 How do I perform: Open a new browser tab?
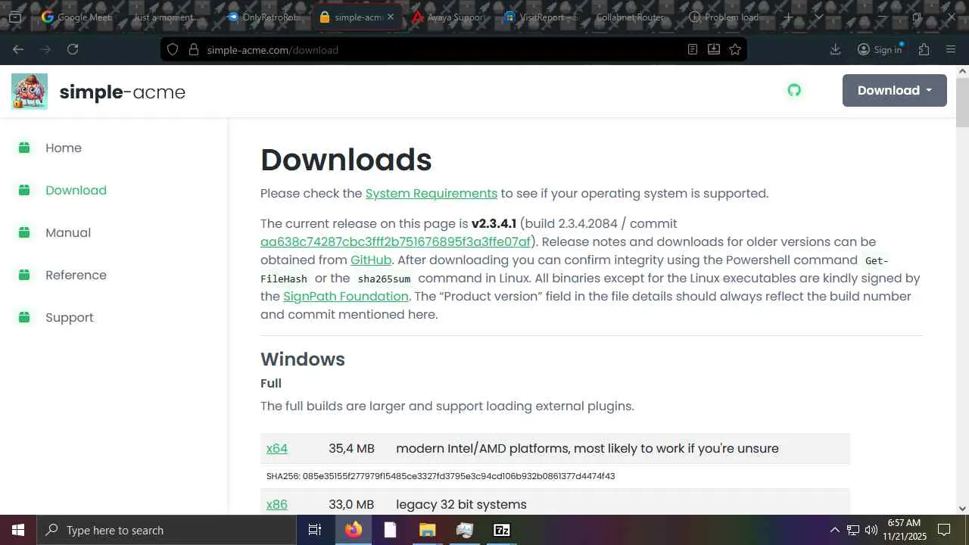pyautogui.click(x=788, y=17)
